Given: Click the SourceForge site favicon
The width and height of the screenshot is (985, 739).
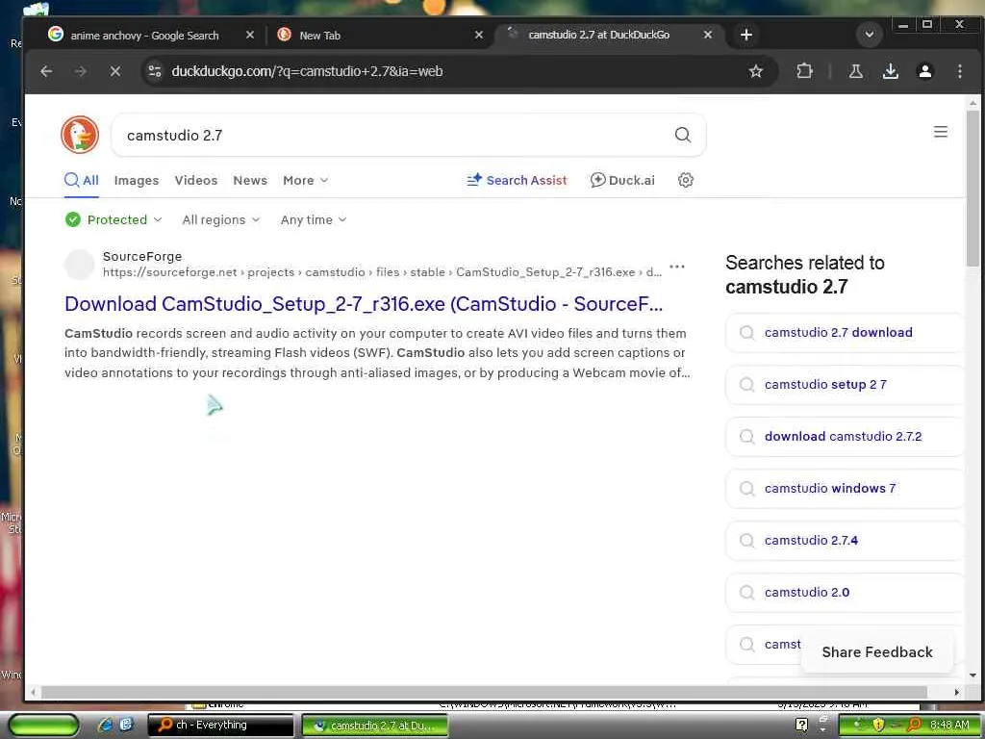Looking at the screenshot, I should point(80,265).
